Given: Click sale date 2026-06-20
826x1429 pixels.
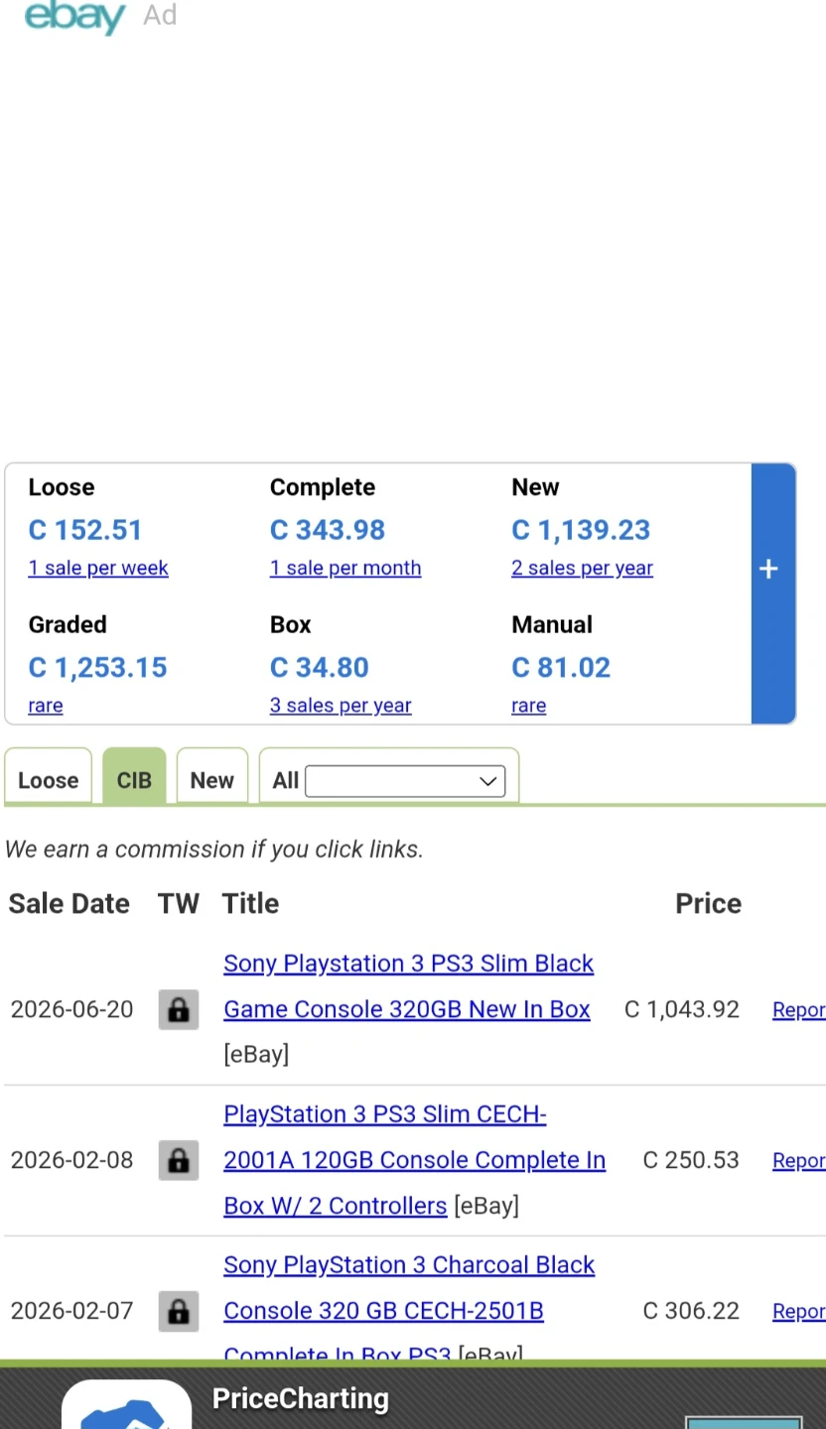Looking at the screenshot, I should 71,1009.
